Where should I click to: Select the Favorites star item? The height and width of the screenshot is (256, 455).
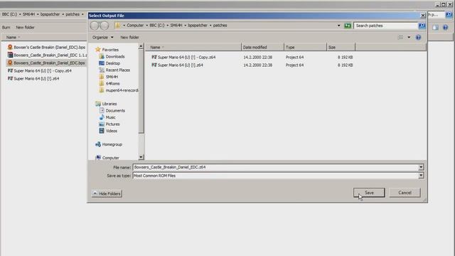(107, 50)
